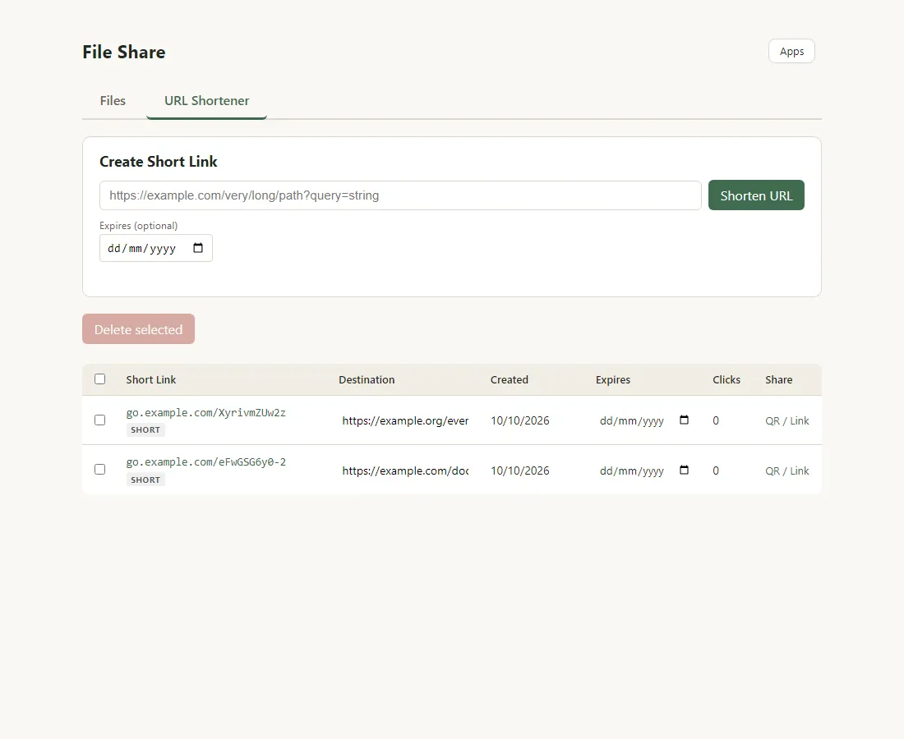Click the Short Link column header

(151, 379)
